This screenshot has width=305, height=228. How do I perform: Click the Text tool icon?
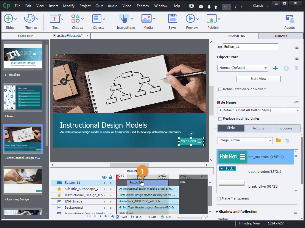pos(55,19)
